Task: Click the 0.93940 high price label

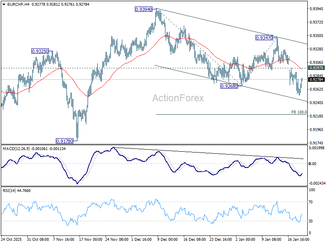Action: [x=143, y=9]
